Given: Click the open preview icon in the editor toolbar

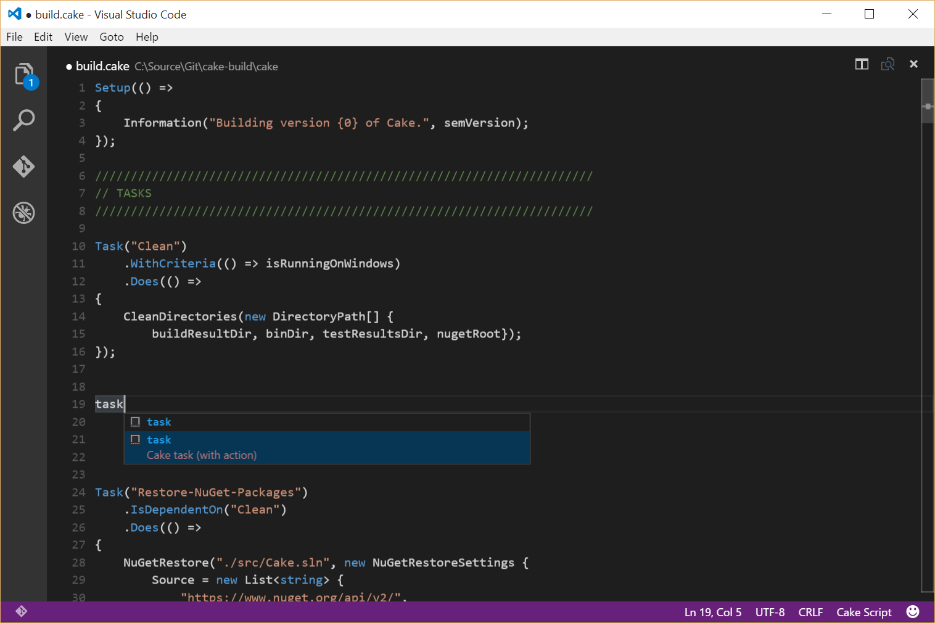Looking at the screenshot, I should coord(888,64).
